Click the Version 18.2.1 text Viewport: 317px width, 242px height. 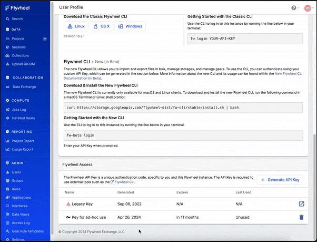[74, 36]
